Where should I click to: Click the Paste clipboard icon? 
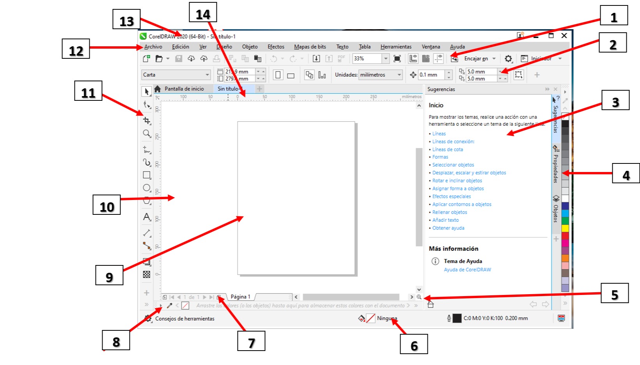click(x=258, y=59)
